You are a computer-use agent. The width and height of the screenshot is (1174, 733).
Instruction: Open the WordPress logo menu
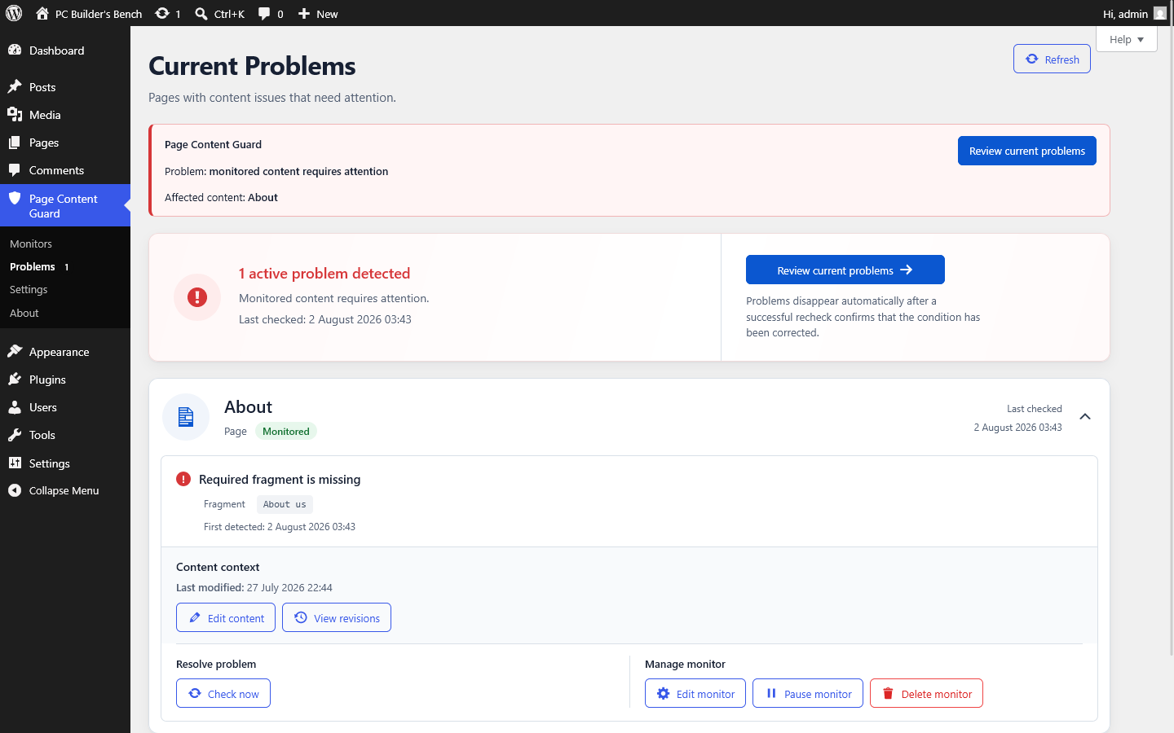pyautogui.click(x=14, y=13)
